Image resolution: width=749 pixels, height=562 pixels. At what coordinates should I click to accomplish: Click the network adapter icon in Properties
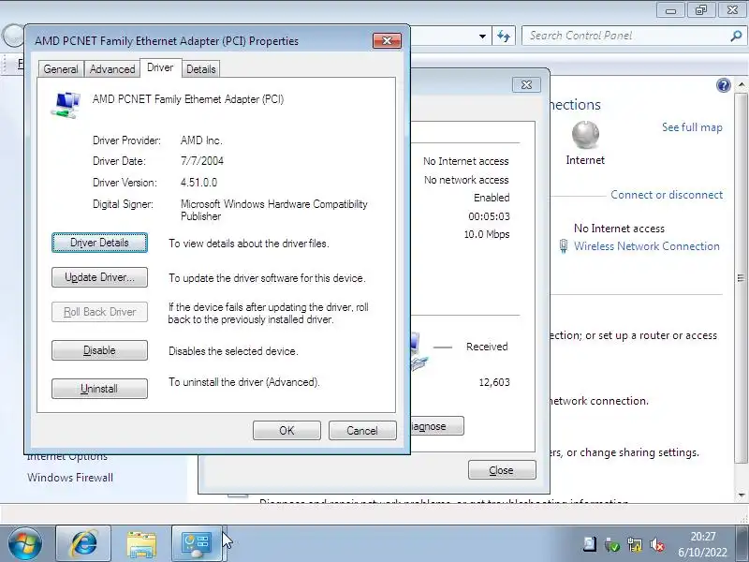(x=66, y=105)
